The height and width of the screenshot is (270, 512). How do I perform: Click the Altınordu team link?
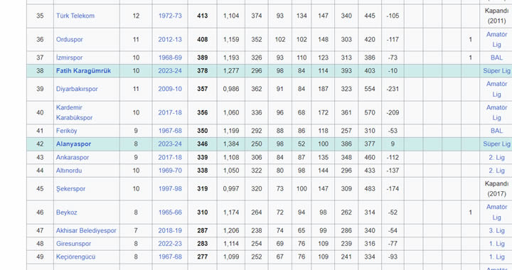[68, 171]
